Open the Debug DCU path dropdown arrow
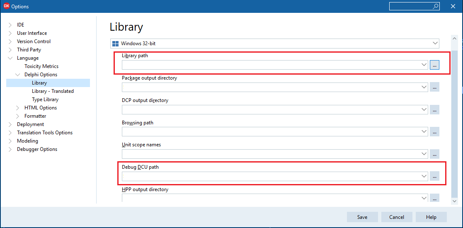This screenshot has height=228, width=463. pos(424,176)
